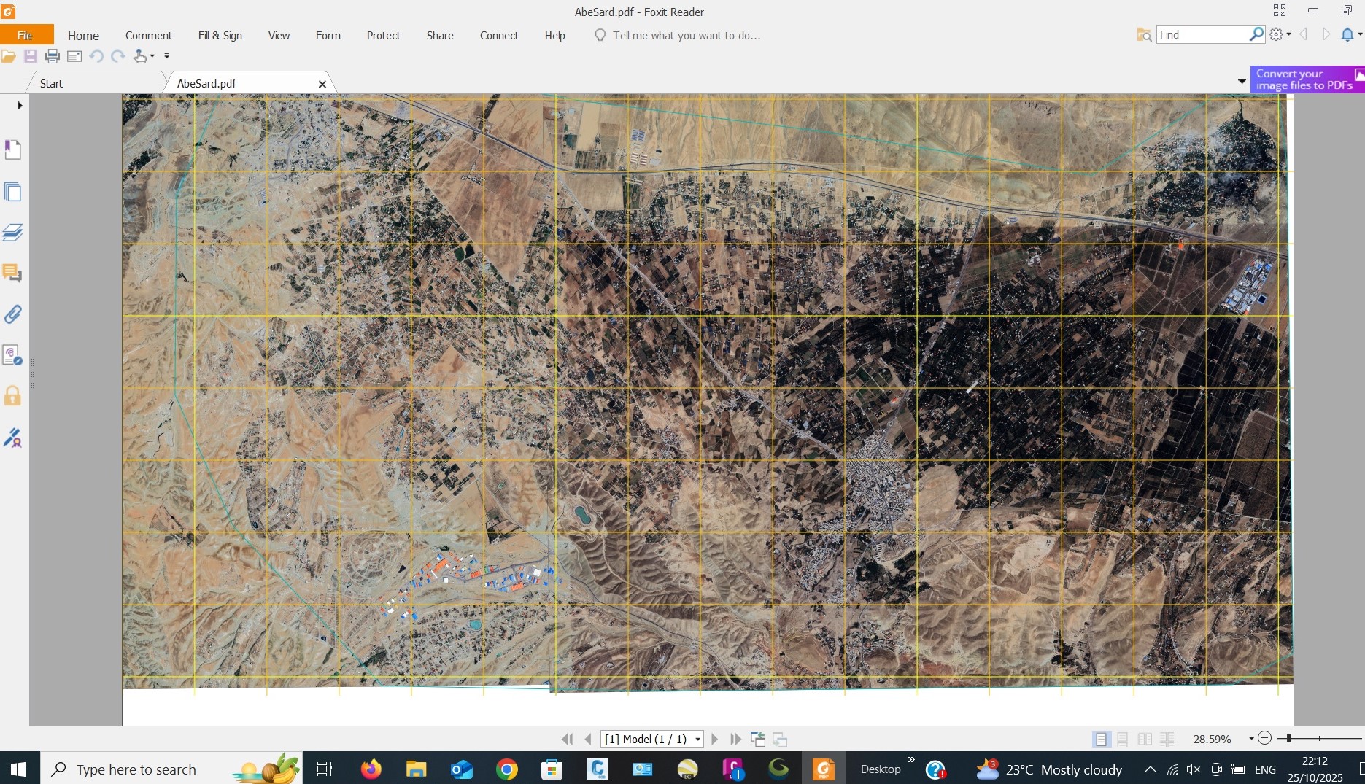The image size is (1365, 784).
Task: Open the page number Model dropdown
Action: (x=697, y=739)
